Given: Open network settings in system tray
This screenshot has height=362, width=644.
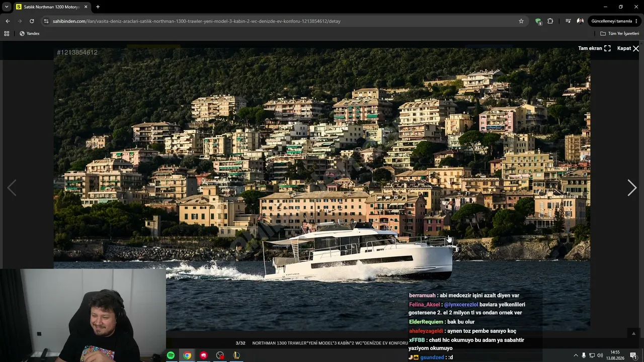Looking at the screenshot, I should [592, 355].
